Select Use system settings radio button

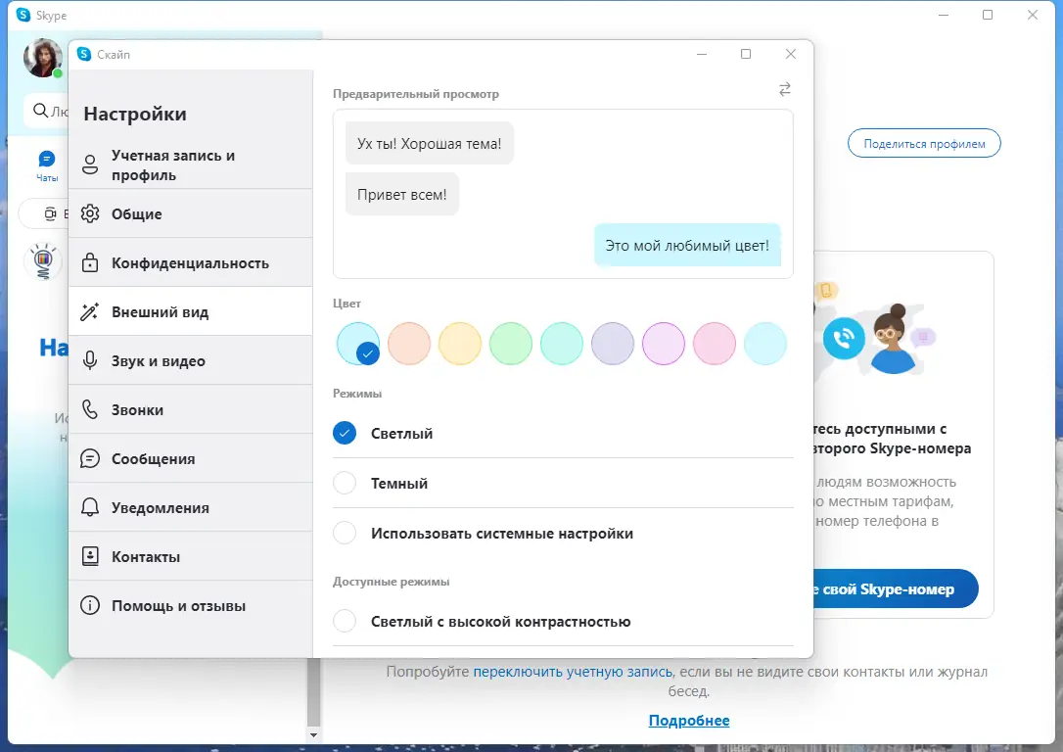click(x=345, y=533)
